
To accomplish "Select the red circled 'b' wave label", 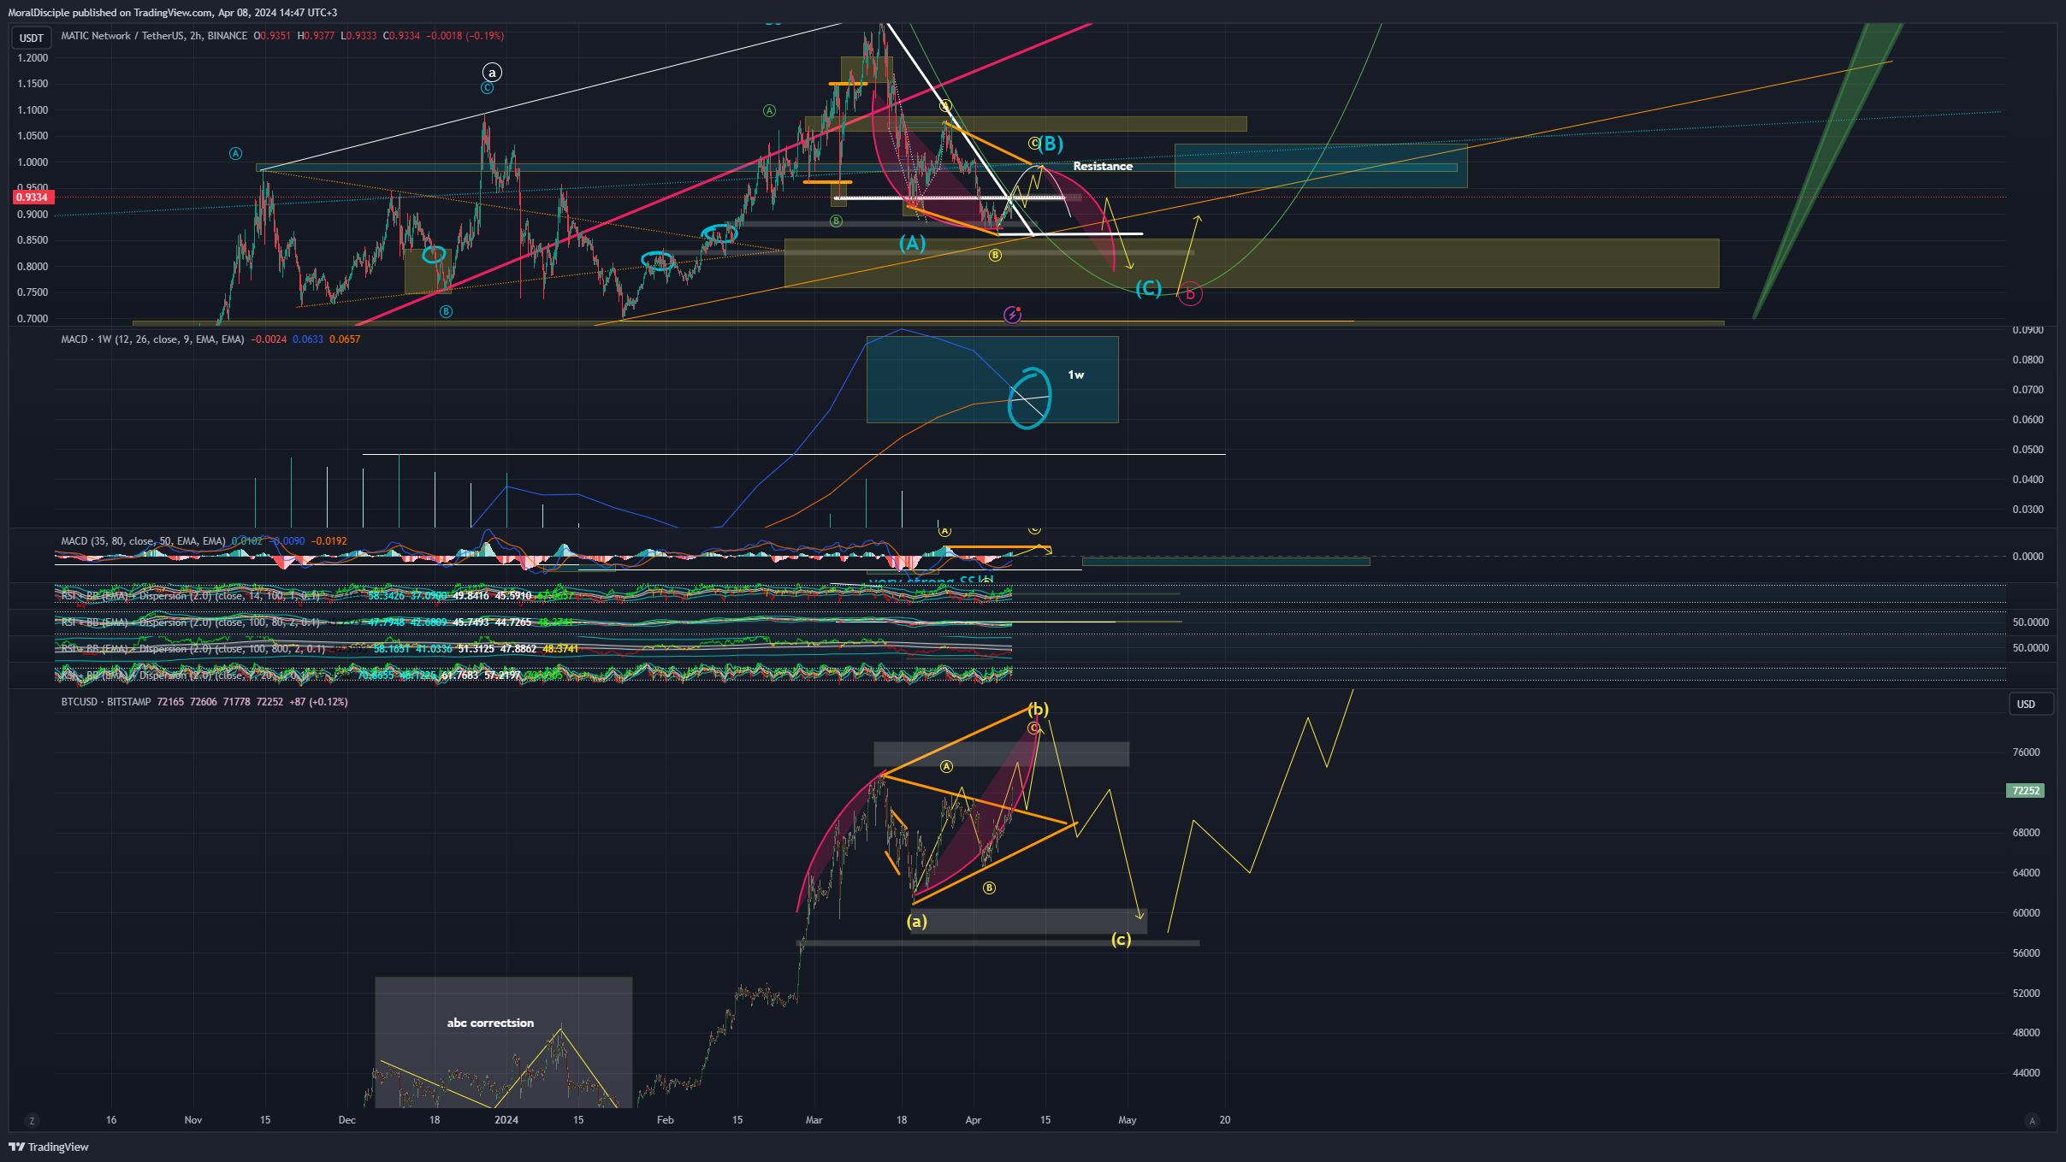I will click(x=1190, y=294).
